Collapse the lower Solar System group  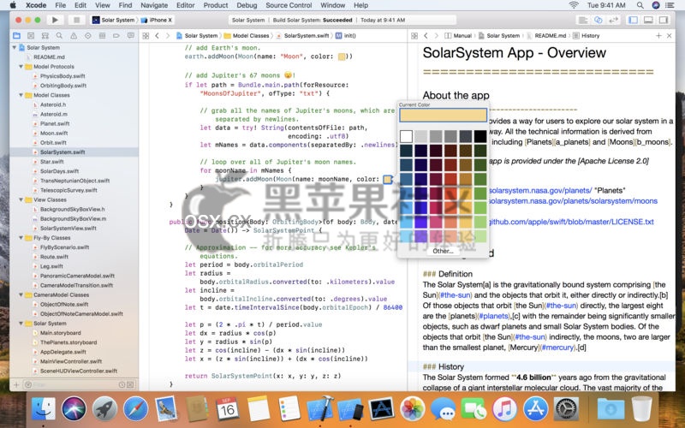(21, 324)
